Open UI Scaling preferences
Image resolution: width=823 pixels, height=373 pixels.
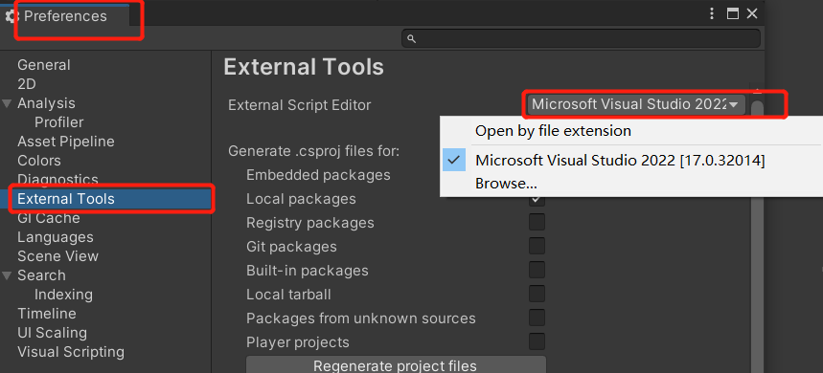pyautogui.click(x=52, y=333)
